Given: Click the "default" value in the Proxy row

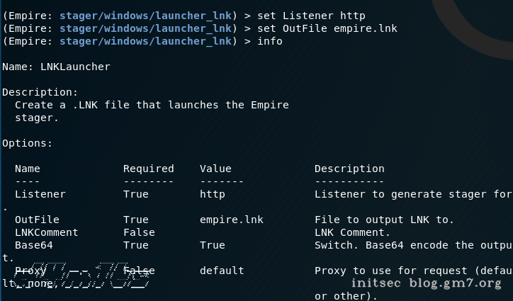Looking at the screenshot, I should click(222, 271).
